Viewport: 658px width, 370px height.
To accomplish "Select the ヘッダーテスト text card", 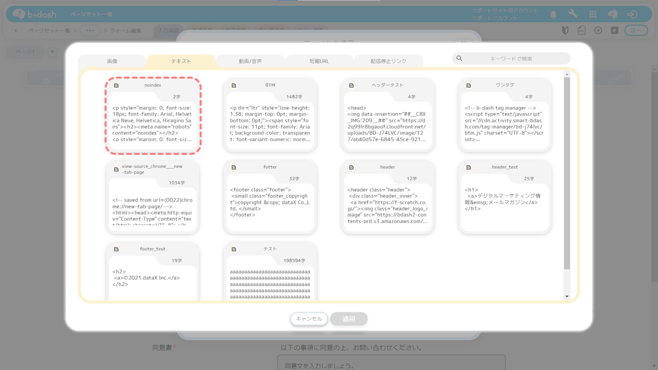I will click(x=388, y=115).
